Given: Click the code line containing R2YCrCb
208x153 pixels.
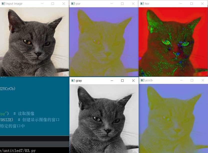Looking at the screenshot, I should [x=8, y=89].
